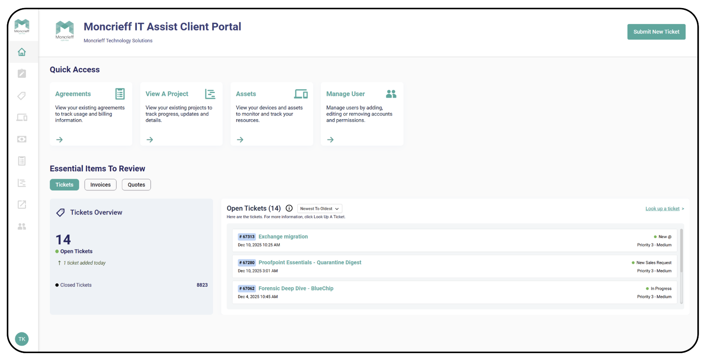The image size is (710, 362).
Task: Click the arrow on the Manage User card
Action: (x=330, y=140)
